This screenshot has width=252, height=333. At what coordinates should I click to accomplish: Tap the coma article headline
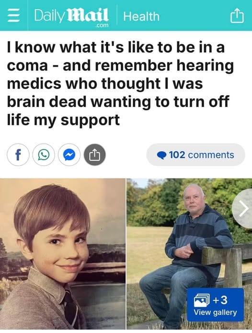[x=120, y=83]
